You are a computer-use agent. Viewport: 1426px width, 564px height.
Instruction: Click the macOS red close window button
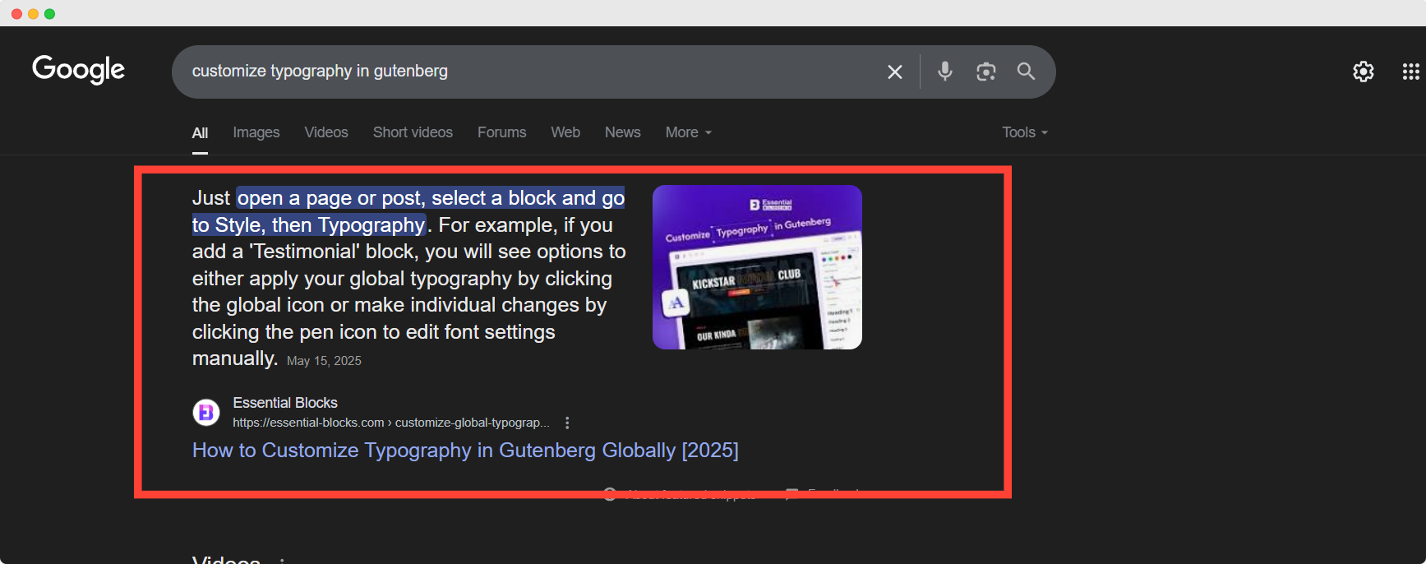pos(16,14)
